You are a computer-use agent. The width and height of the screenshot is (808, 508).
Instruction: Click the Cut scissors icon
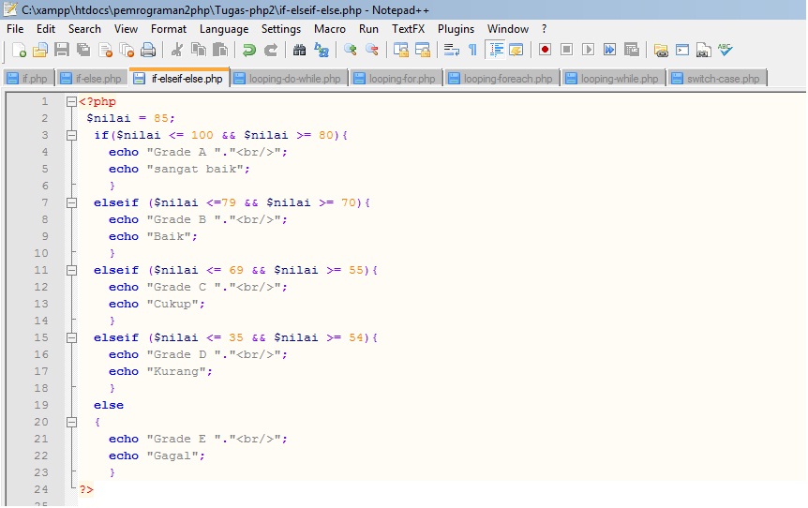[x=177, y=50]
